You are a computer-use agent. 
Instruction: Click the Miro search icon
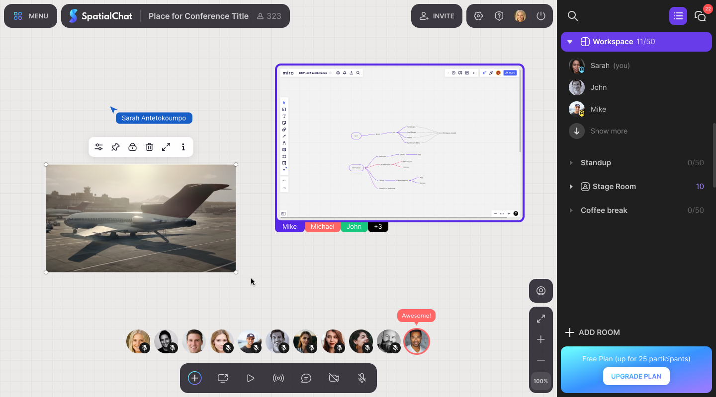pos(358,73)
